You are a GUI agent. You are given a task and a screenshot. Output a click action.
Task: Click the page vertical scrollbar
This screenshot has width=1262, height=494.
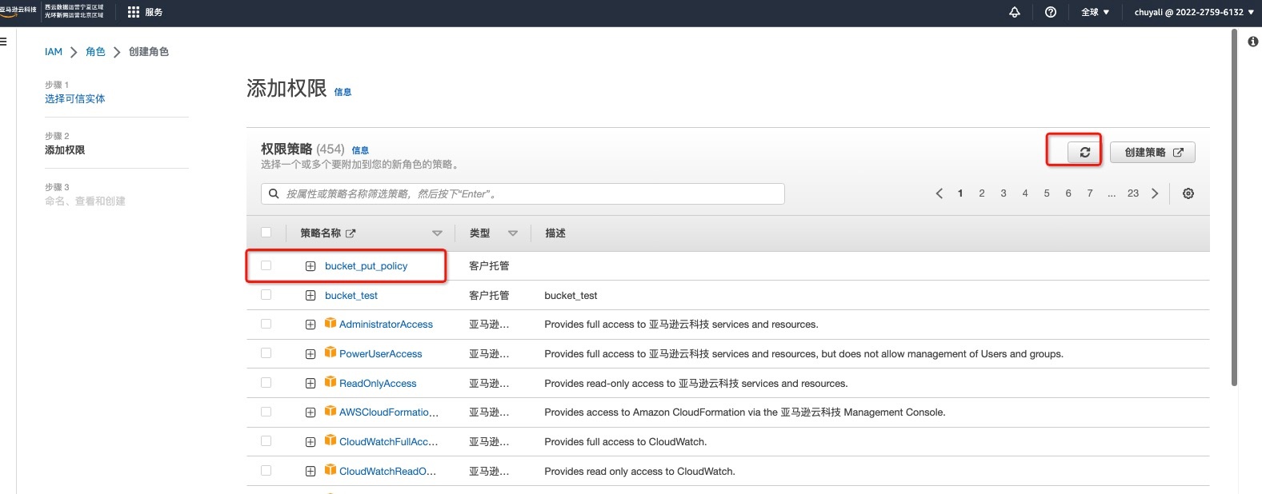click(1234, 208)
